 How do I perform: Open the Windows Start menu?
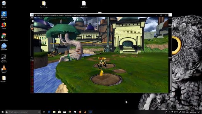[2, 112]
